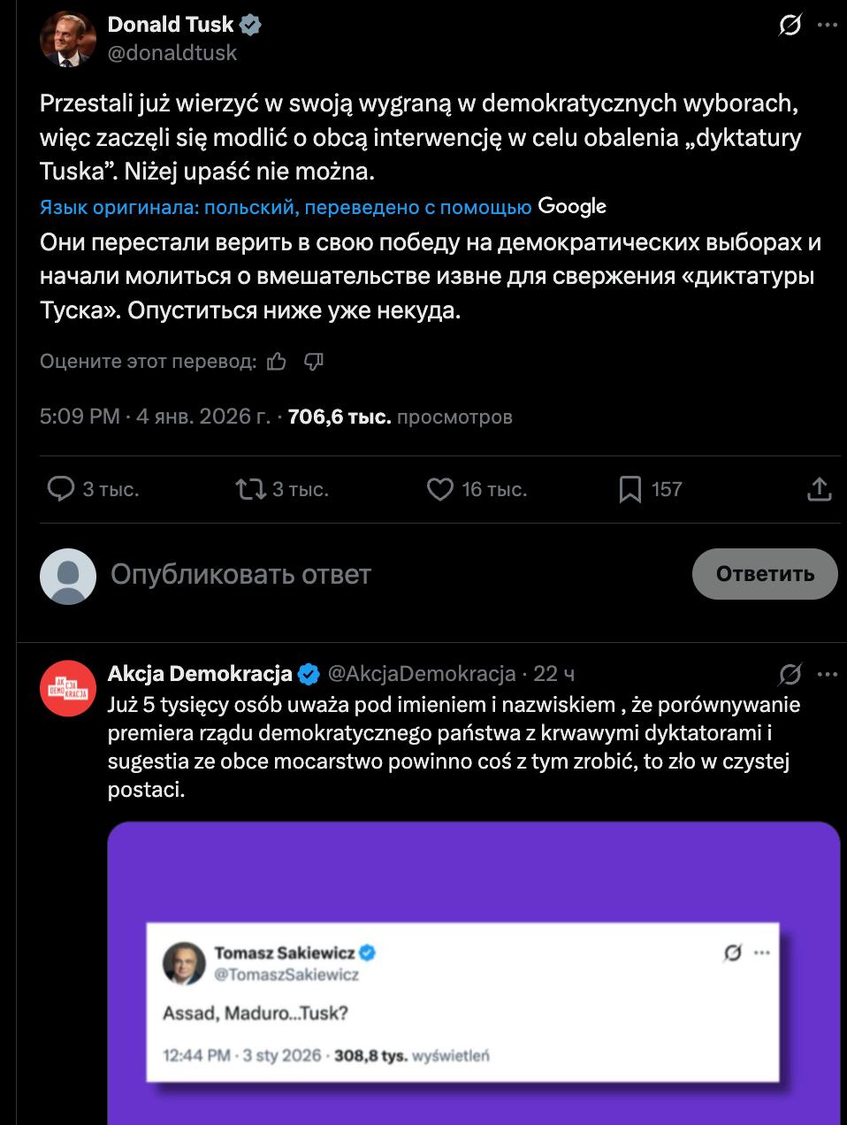Like the post with the heart icon

439,489
